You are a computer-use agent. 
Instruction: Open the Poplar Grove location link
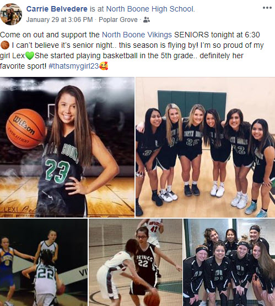(x=118, y=20)
